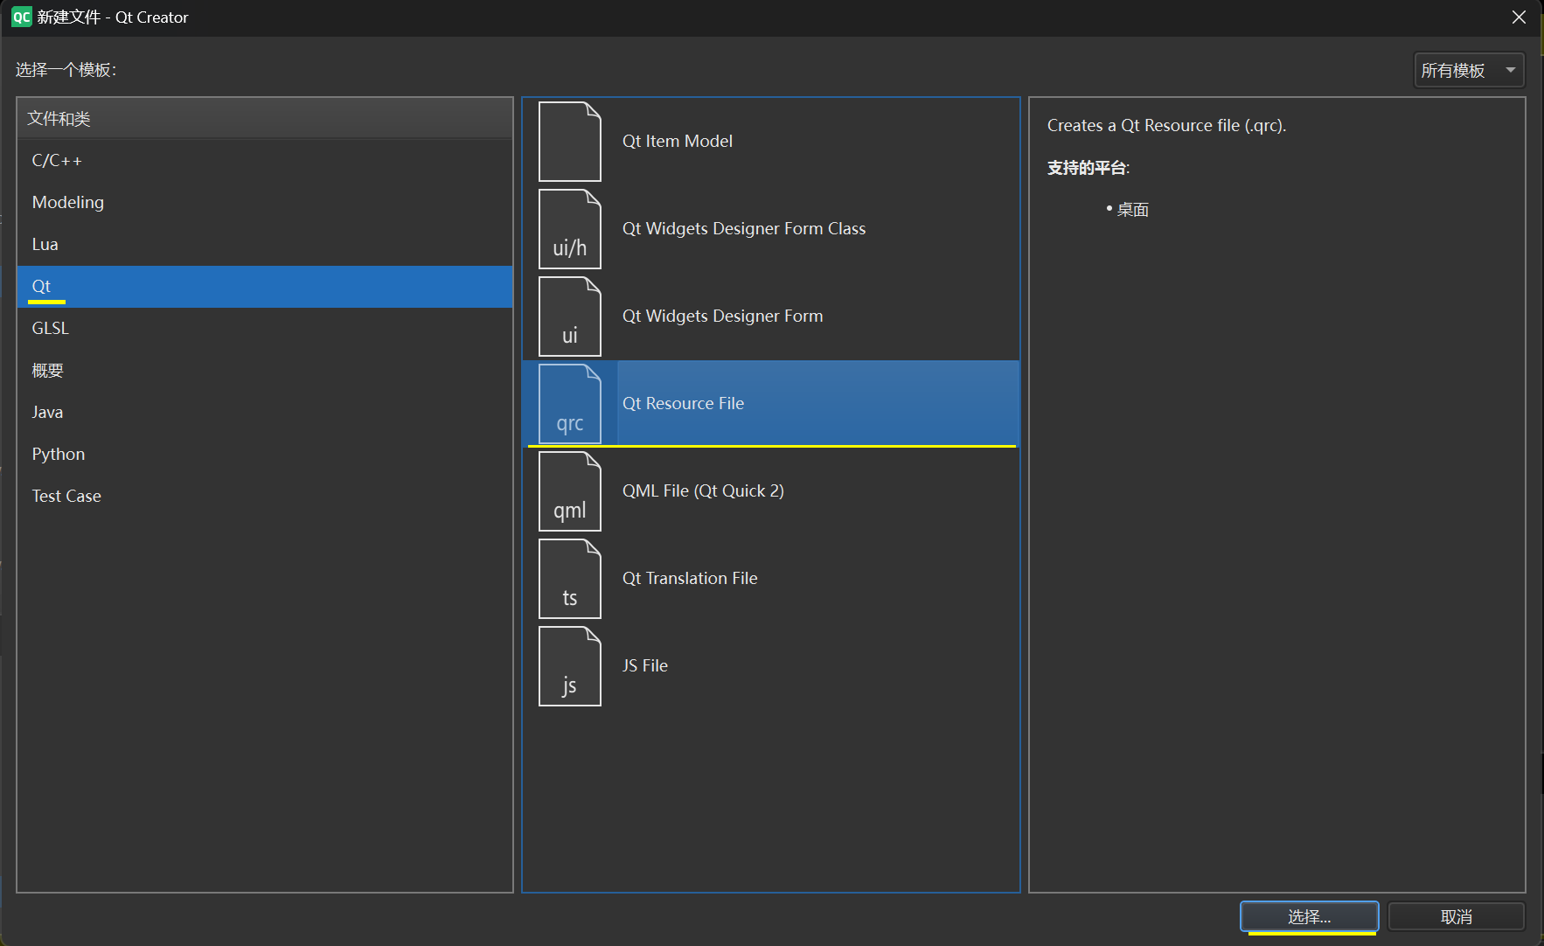The height and width of the screenshot is (946, 1544).
Task: Click the 桌面 supported platform entry
Action: (1133, 210)
